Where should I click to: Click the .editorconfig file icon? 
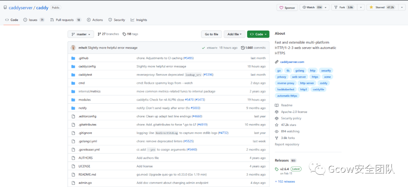pyautogui.click(x=73, y=116)
